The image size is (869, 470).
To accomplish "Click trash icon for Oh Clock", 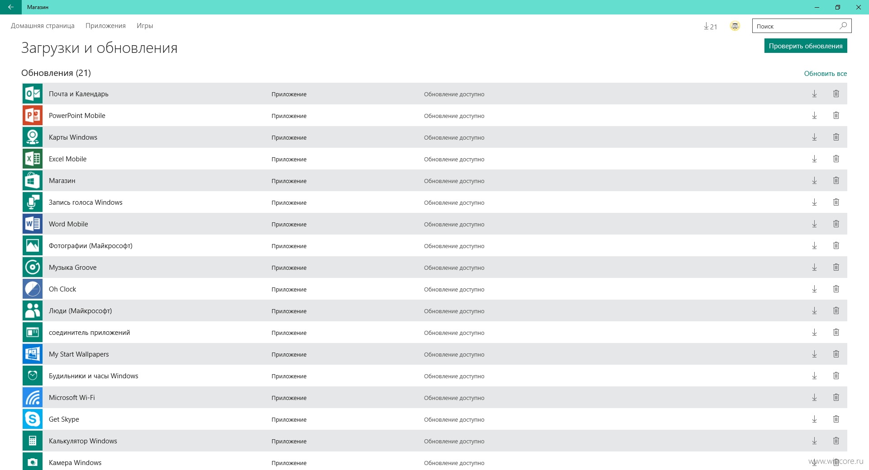I will [x=836, y=289].
